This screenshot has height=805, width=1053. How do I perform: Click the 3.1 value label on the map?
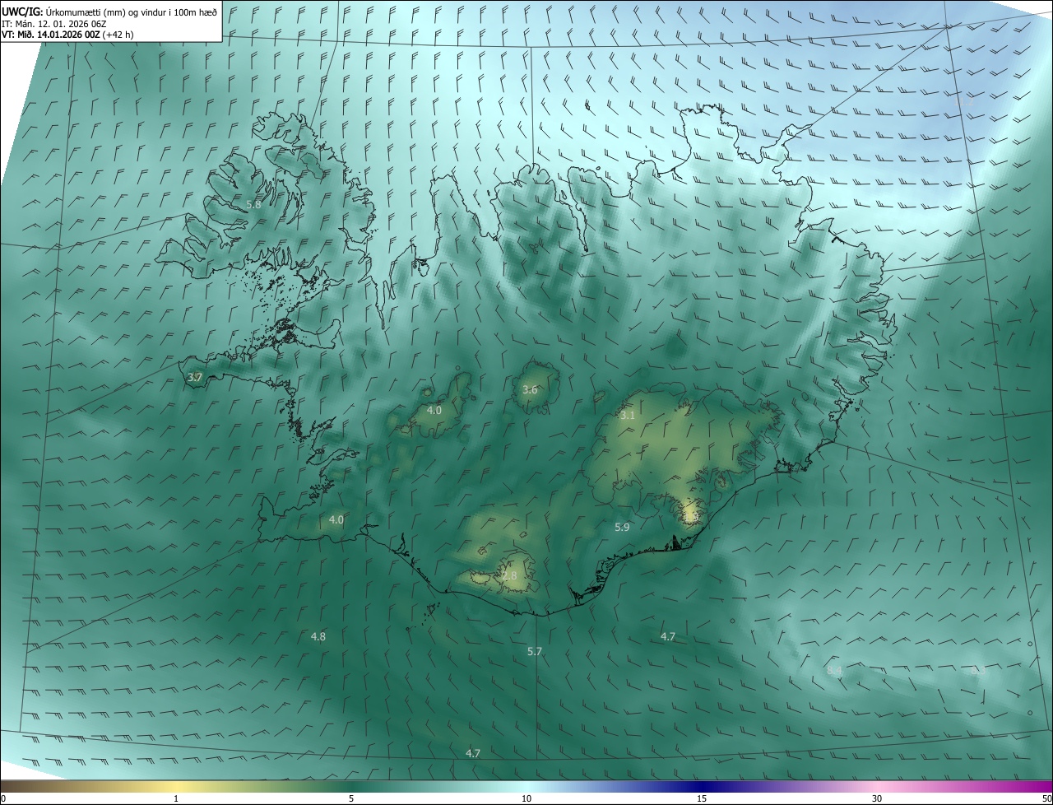(628, 416)
